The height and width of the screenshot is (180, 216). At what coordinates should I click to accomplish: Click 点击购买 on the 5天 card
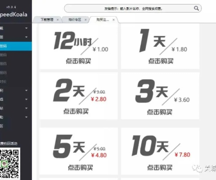(80, 167)
